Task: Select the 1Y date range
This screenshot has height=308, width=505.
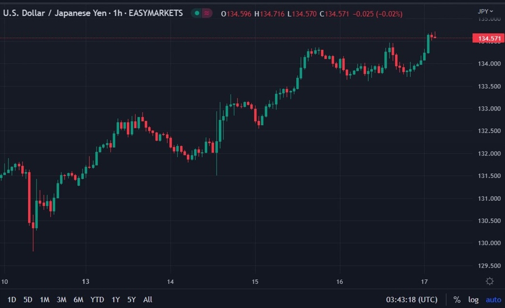Action: tap(116, 300)
